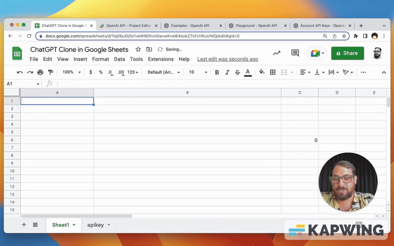394x246 pixels.
Task: Open the Sheets home icon
Action: tap(17, 53)
